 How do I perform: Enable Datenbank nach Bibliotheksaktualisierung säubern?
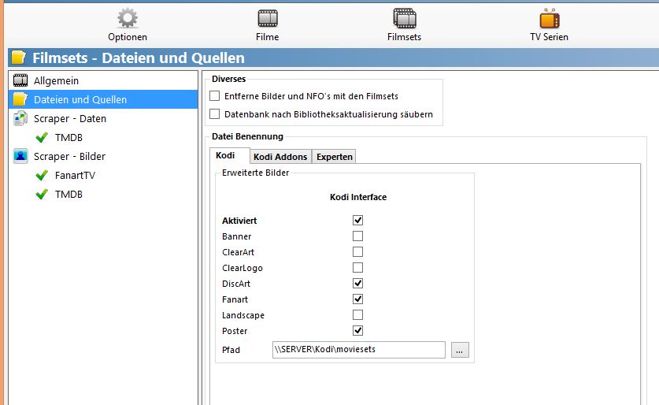[x=215, y=114]
